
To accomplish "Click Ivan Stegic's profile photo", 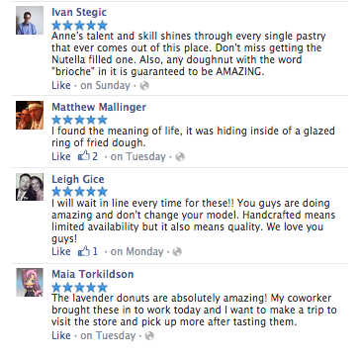I will (x=30, y=21).
